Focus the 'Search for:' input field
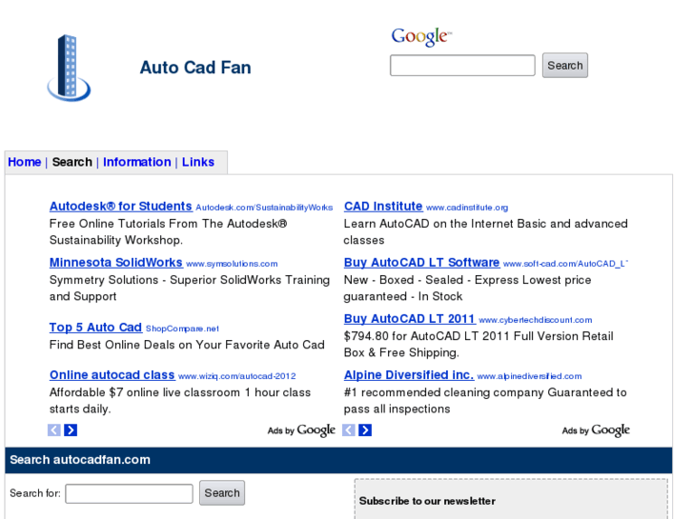 129,493
